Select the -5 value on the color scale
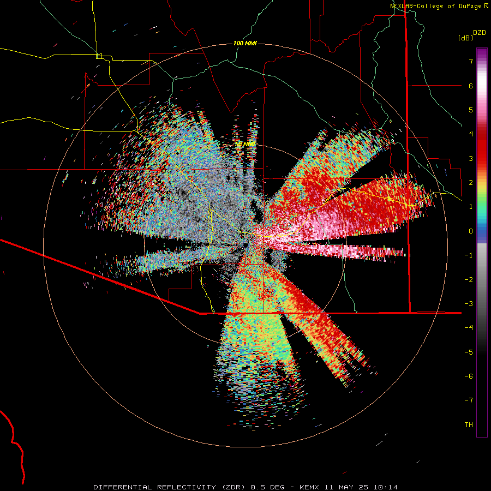 469,352
